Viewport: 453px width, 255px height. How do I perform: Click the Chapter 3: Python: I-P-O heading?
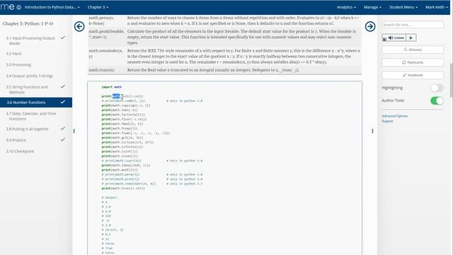(28, 23)
